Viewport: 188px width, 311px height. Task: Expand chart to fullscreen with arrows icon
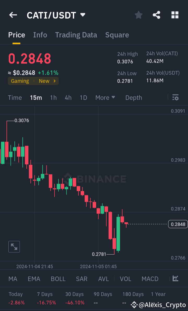(14, 246)
